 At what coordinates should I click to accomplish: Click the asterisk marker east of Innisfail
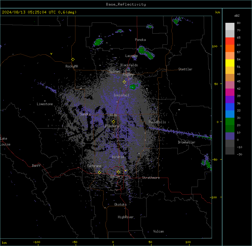147,89
